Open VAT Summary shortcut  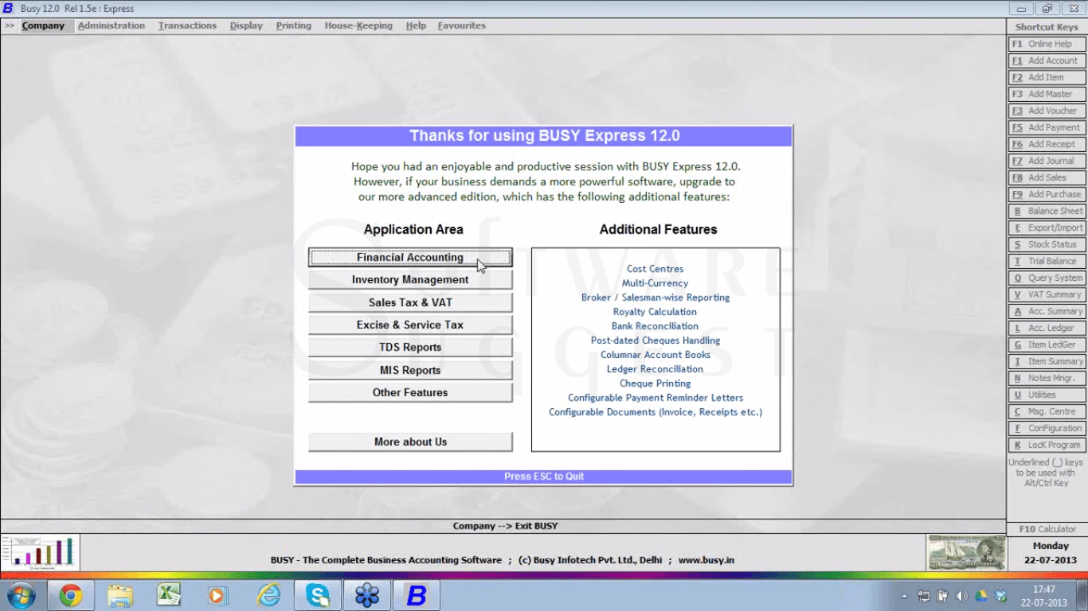[1047, 294]
